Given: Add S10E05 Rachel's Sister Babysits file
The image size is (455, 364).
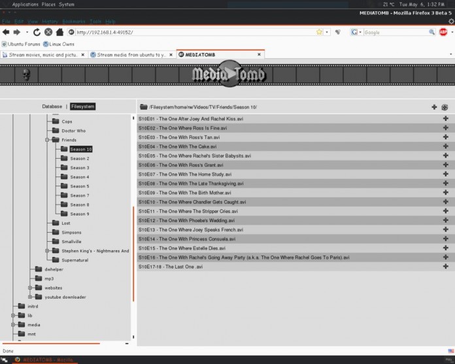Looking at the screenshot, I should 446,156.
